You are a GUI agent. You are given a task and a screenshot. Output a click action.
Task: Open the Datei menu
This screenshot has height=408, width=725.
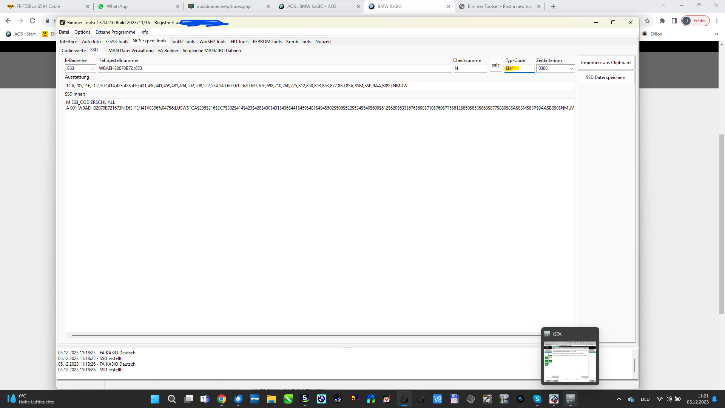tap(64, 32)
